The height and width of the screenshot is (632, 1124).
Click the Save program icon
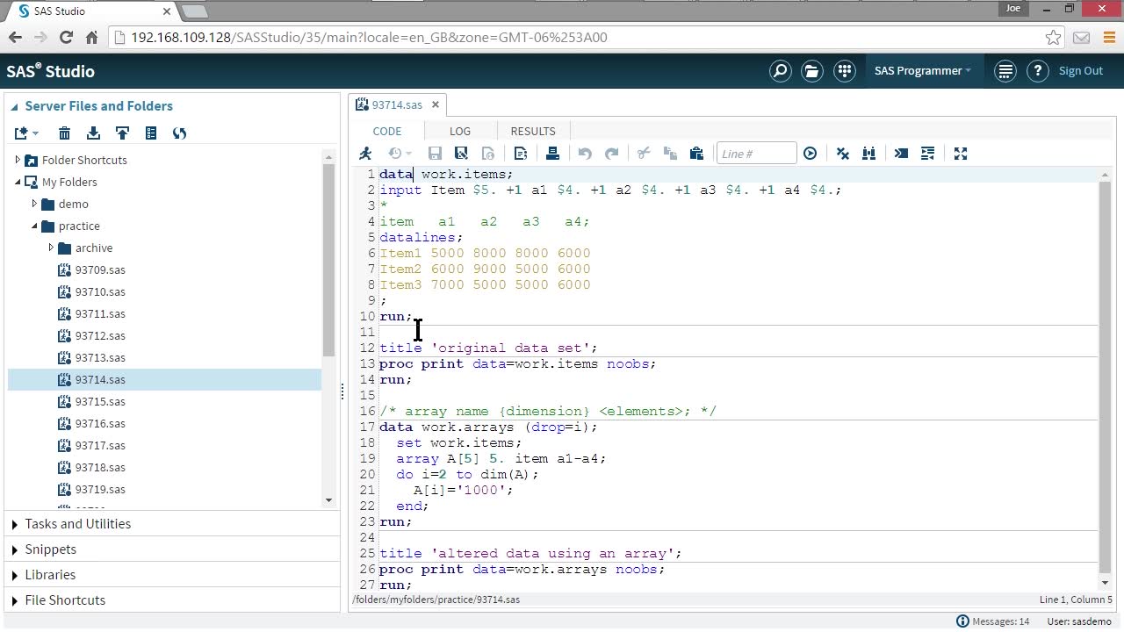click(435, 154)
